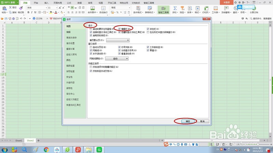Select 自定义功能区 in options sidebar
The image size is (273, 153).
pos(72,99)
